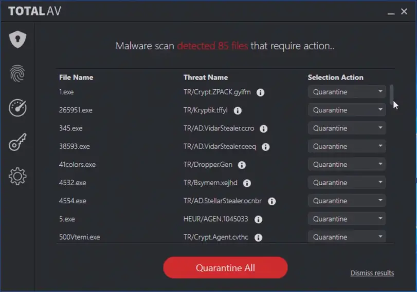417x292 pixels.
Task: Select the 265951.exe file name
Action: pos(76,110)
